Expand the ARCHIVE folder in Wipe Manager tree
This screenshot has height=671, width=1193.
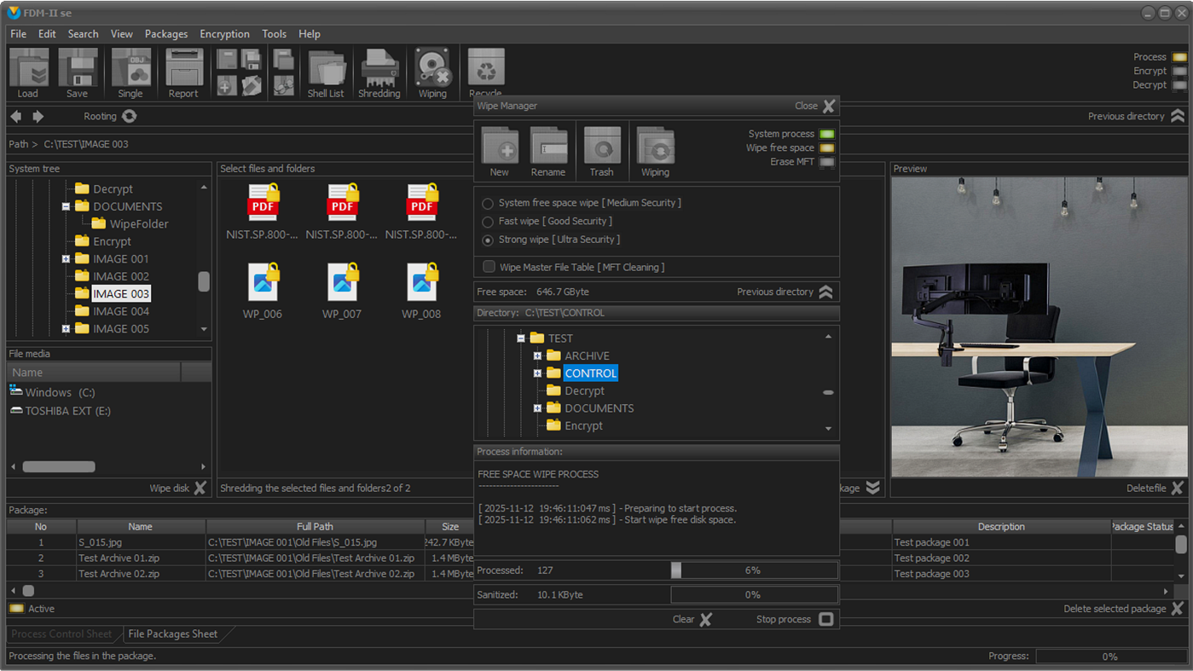tap(537, 356)
